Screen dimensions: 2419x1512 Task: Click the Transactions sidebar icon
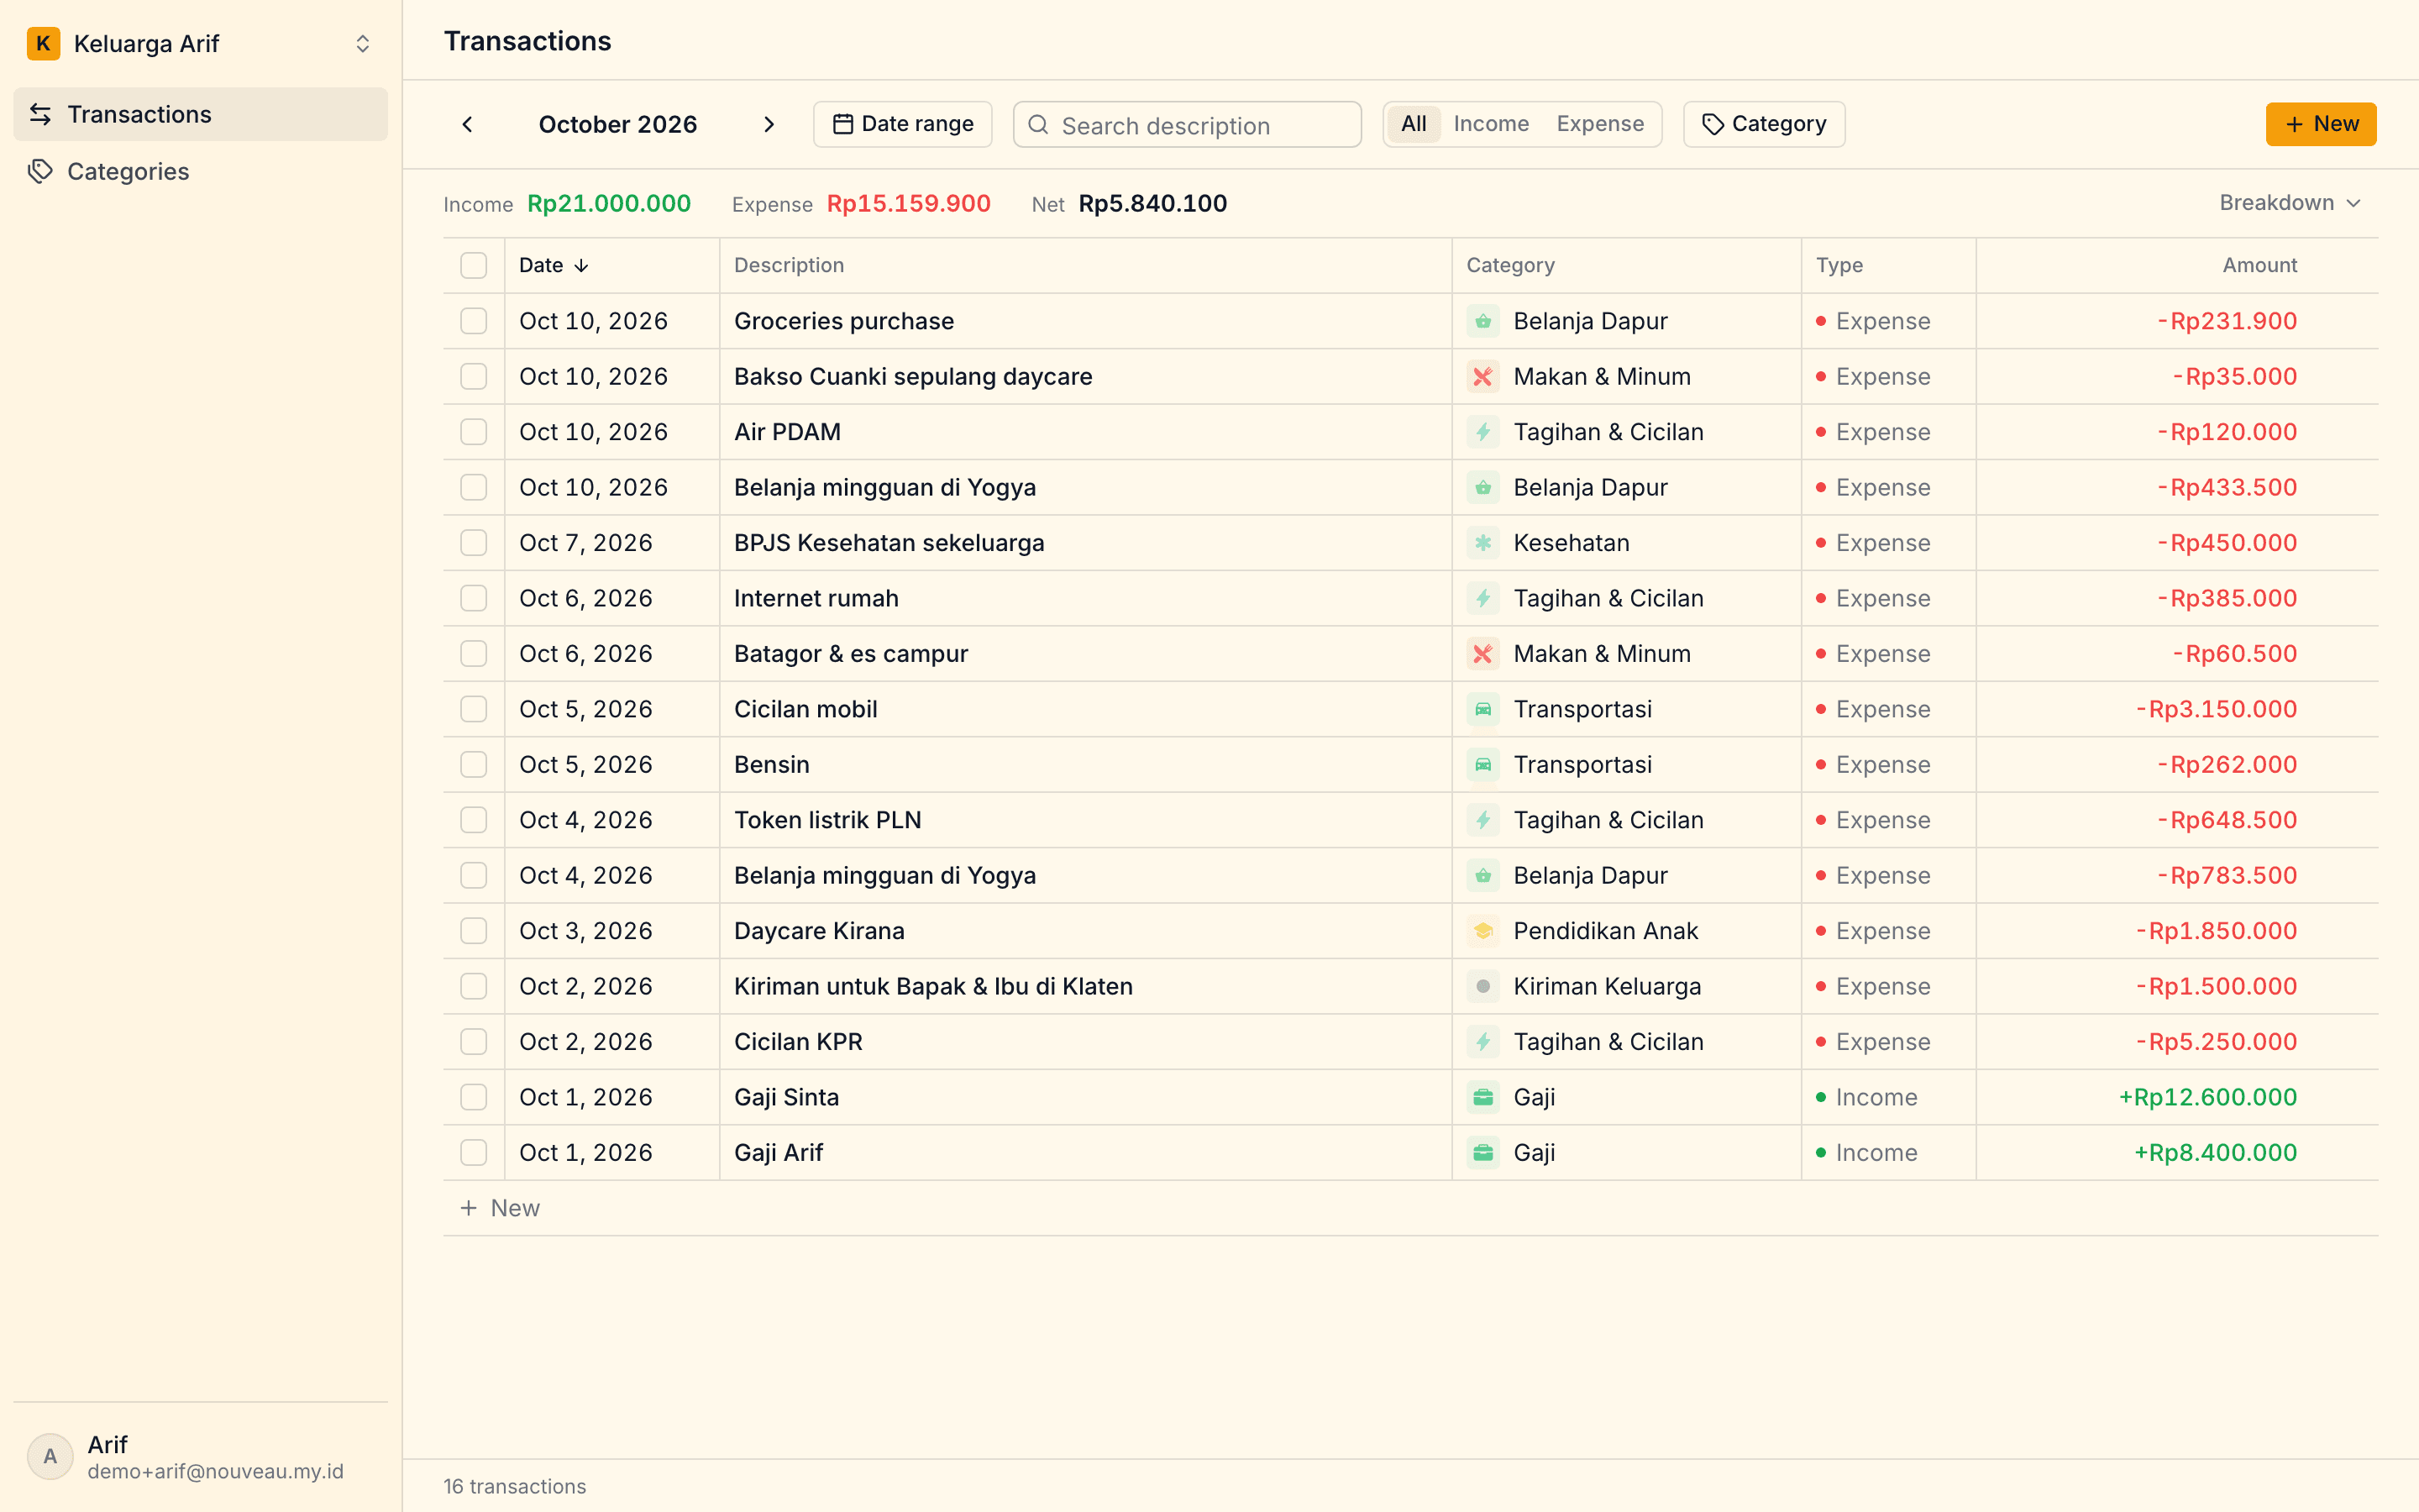pos(40,114)
